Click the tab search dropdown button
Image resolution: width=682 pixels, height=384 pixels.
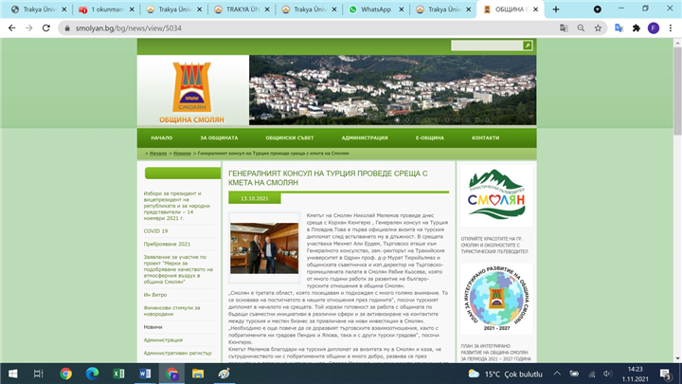point(597,9)
